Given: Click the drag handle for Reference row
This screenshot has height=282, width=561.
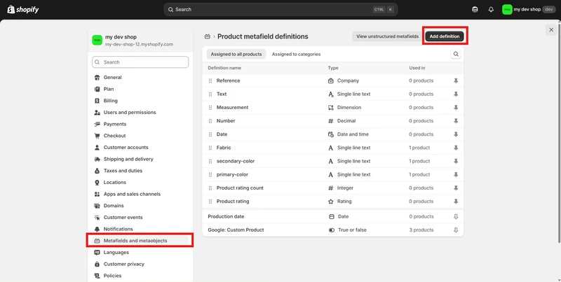Looking at the screenshot, I should click(x=210, y=80).
